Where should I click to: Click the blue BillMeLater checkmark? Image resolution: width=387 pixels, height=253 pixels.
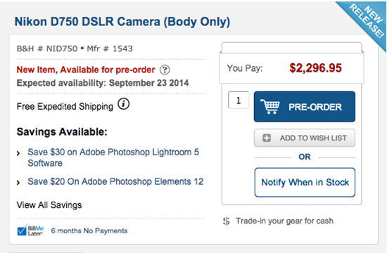(22, 231)
